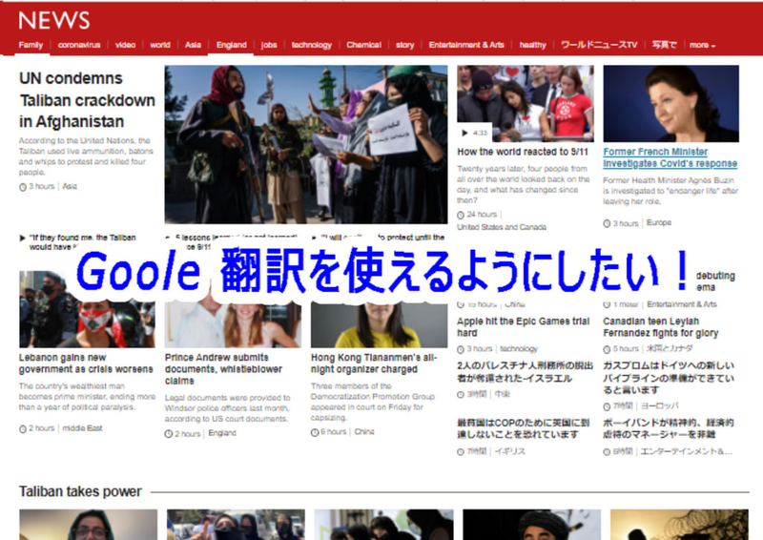Open the ワールドニュースTV tab
Viewport: 763px width, 540px height.
pyautogui.click(x=599, y=45)
